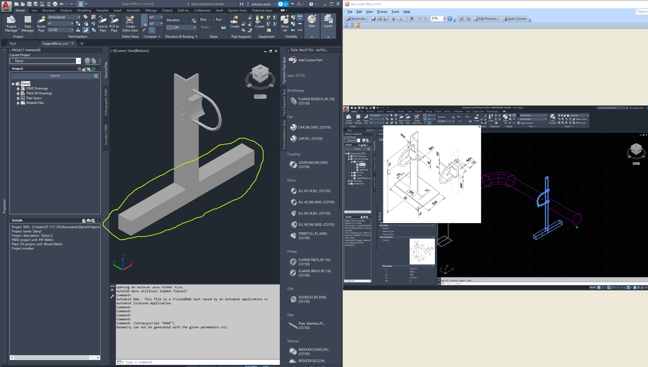Open Data Manager tool

pos(28,24)
